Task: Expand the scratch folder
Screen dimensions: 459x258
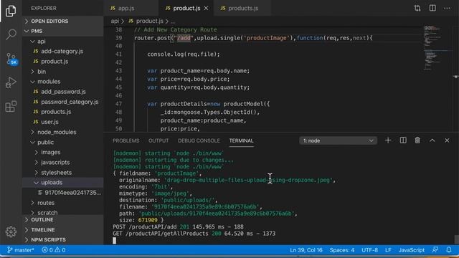Action: click(x=62, y=213)
